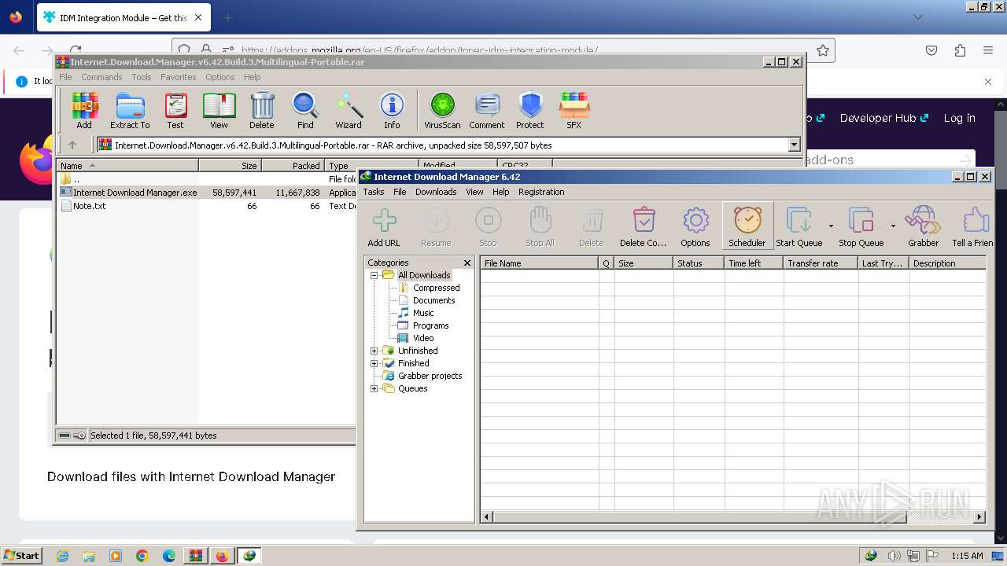This screenshot has height=566, width=1007.
Task: Select Note.txt file in WinRAR list
Action: click(x=89, y=206)
